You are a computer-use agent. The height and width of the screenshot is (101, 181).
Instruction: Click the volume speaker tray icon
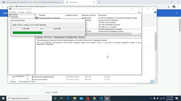click(164, 98)
